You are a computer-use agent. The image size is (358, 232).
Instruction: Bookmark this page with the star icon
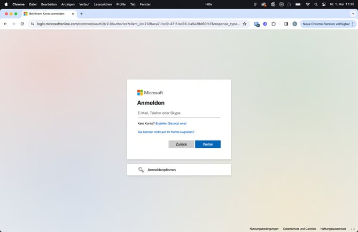tap(245, 23)
